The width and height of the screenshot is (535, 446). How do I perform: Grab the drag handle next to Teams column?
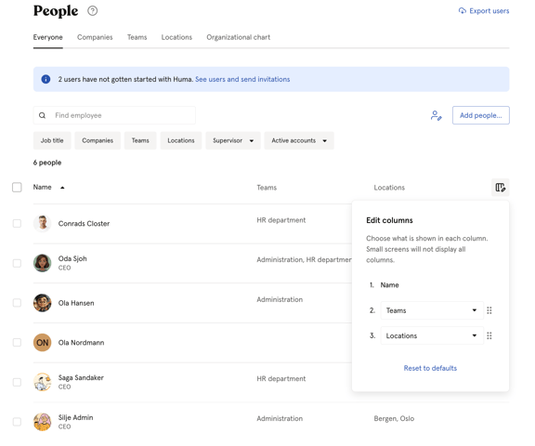point(489,310)
